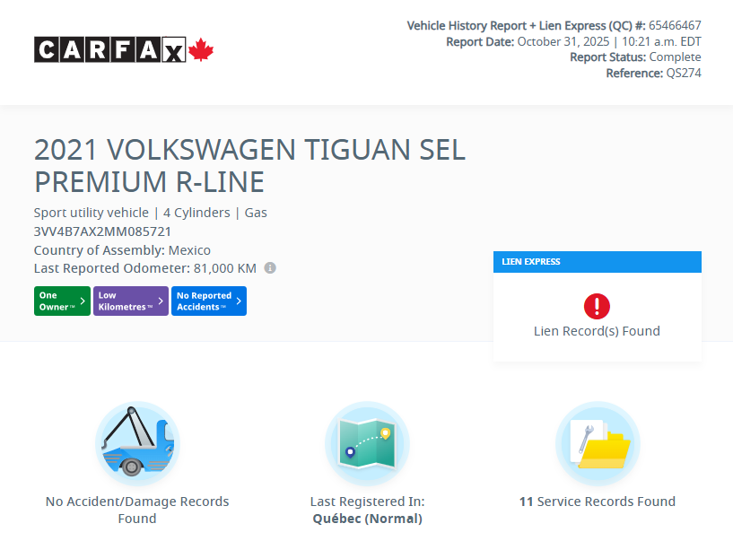Expand the Low Kilometres badge chevron

coord(160,301)
